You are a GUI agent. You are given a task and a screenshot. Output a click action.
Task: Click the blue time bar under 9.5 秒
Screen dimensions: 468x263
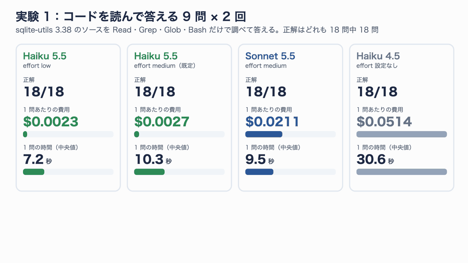(x=260, y=172)
